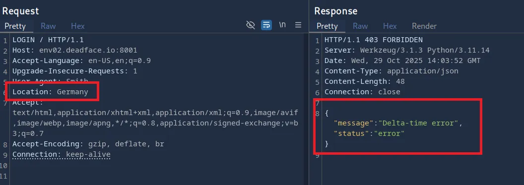The image size is (524, 185).
Task: Click the 403 FORBIDDEN status line
Action: (x=374, y=40)
